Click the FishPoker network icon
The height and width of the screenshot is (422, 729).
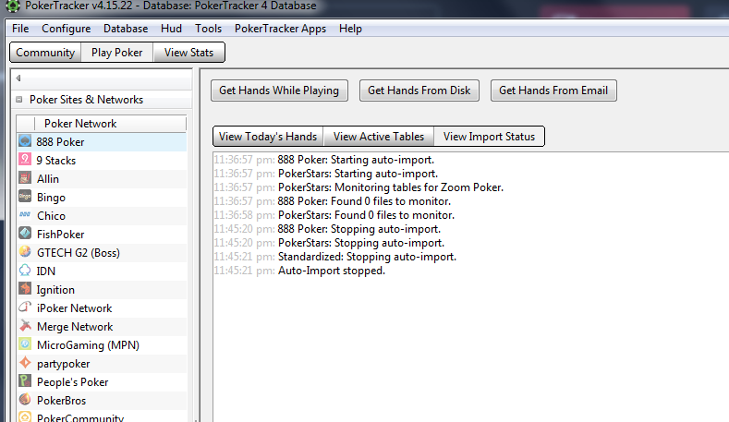click(25, 234)
